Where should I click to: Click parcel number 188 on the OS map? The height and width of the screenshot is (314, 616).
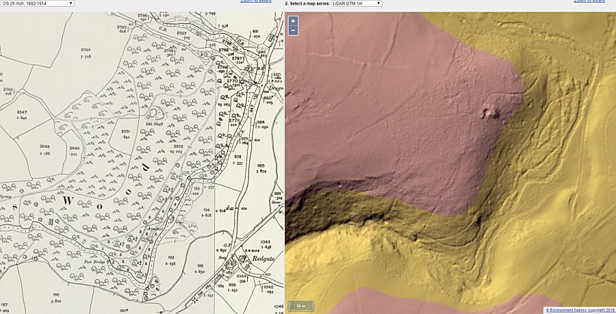pyautogui.click(x=56, y=293)
